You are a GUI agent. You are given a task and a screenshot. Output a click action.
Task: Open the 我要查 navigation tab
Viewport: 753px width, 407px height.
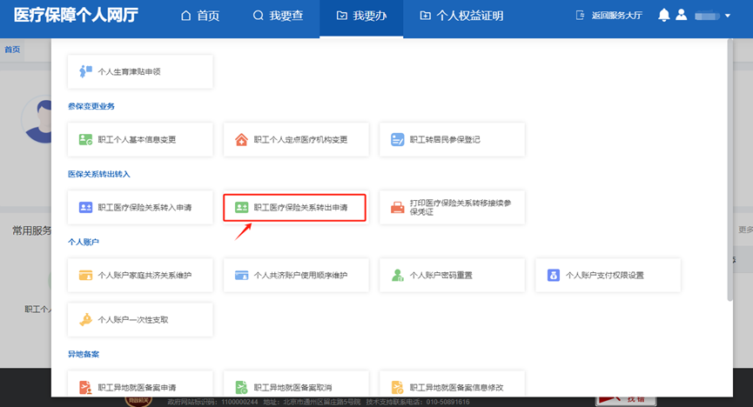[278, 16]
